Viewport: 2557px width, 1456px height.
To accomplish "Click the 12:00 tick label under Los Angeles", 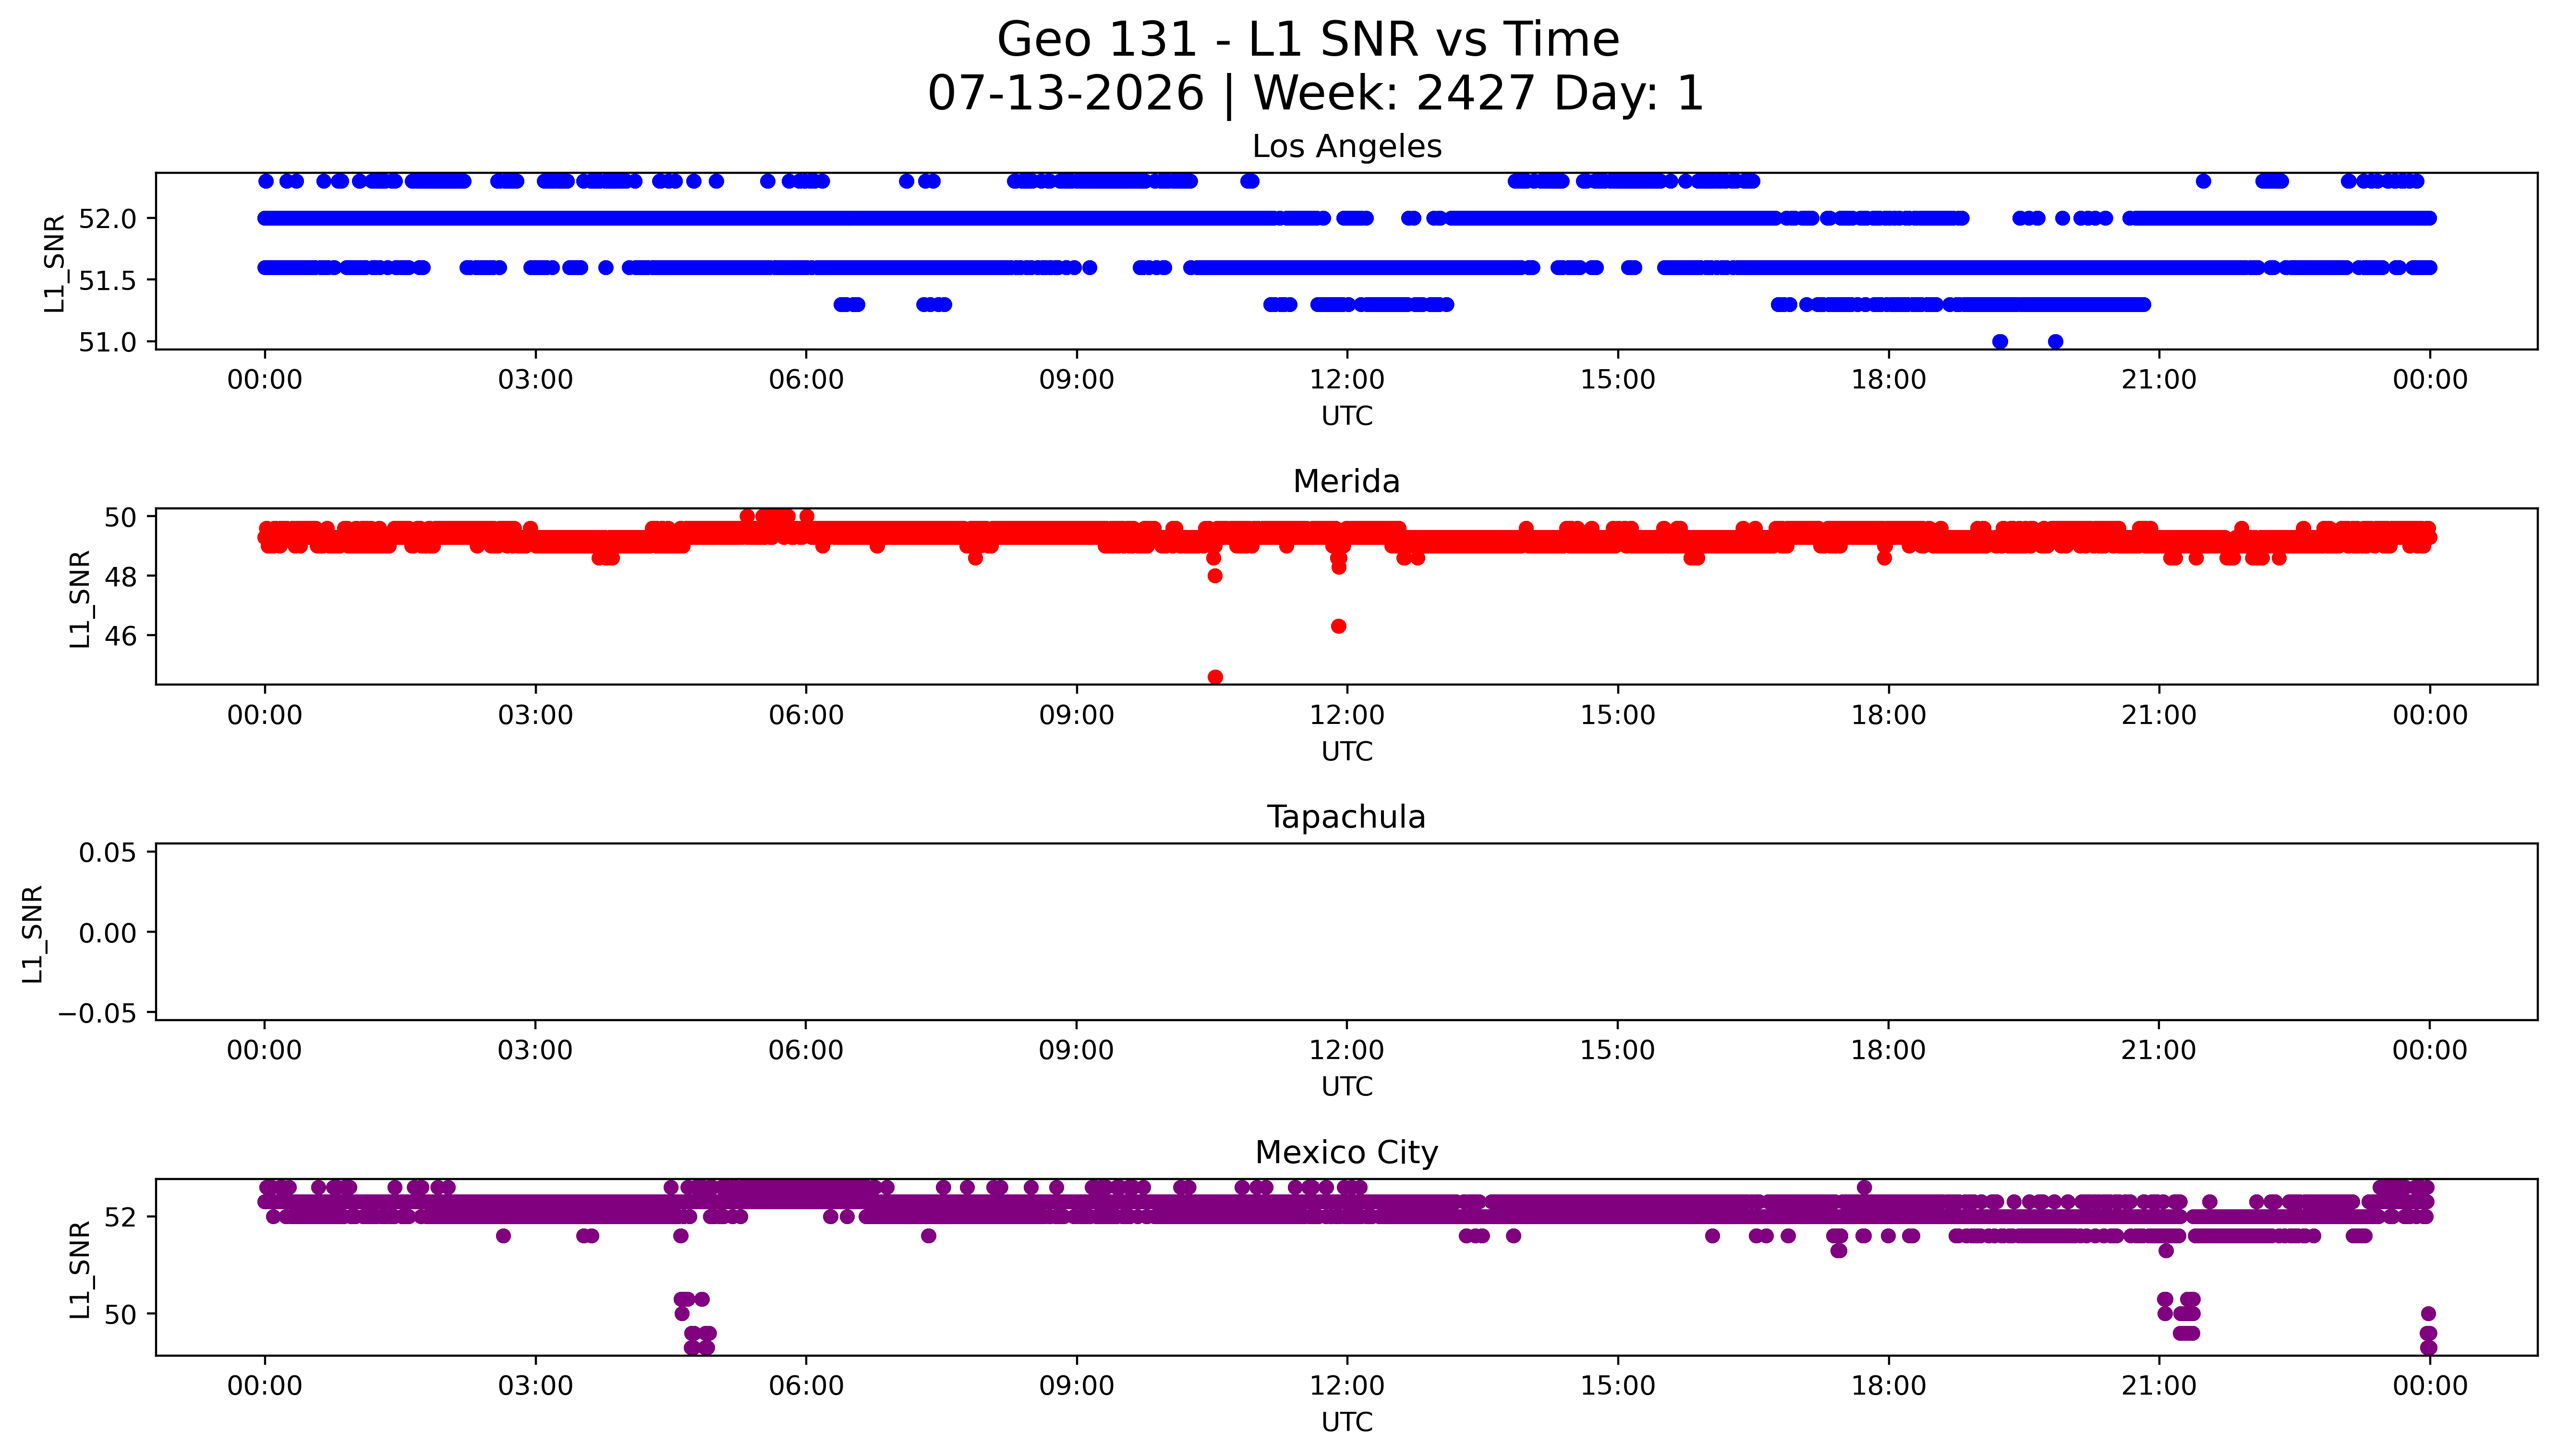I will [1346, 380].
